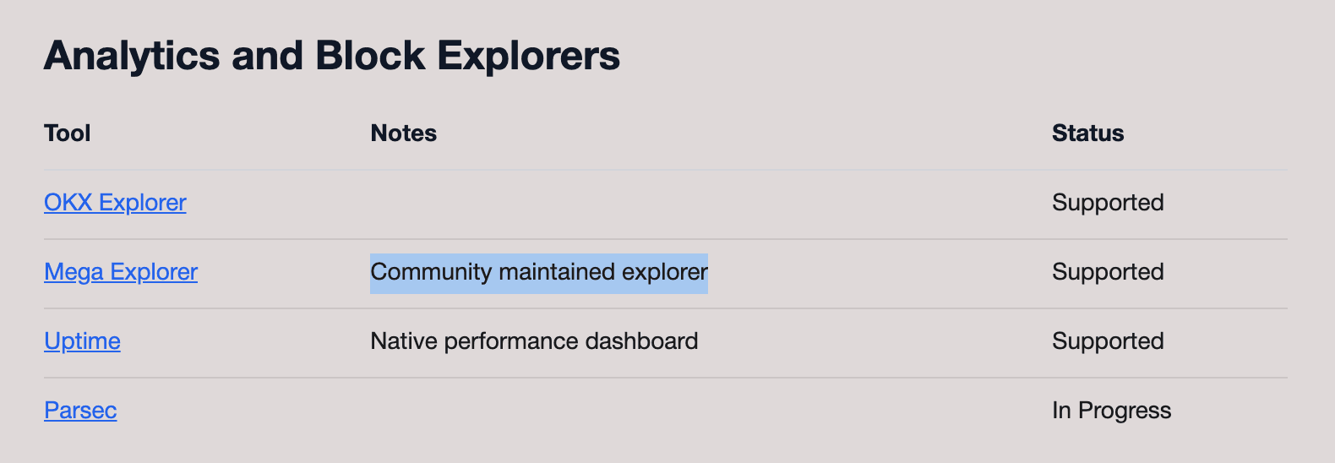Click empty Notes cell in OKX Explorer row
This screenshot has width=1335, height=463.
click(701, 204)
